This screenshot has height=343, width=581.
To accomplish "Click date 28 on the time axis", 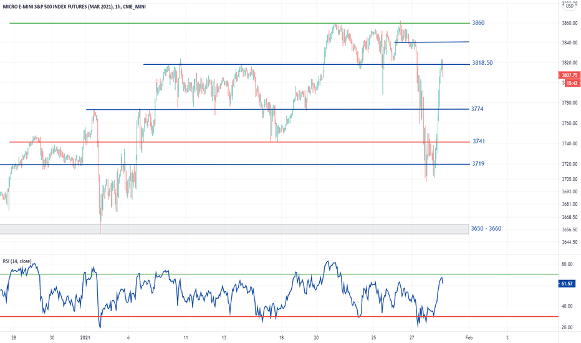I will [14, 338].
